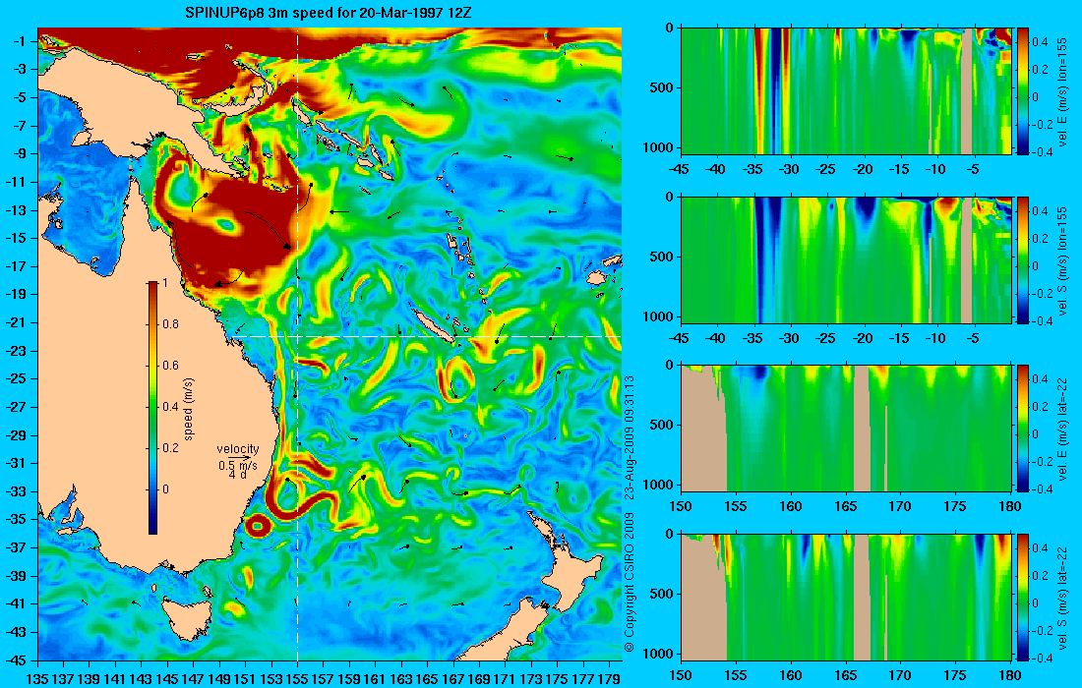The height and width of the screenshot is (688, 1082).
Task: Click the 'speed (m/s)' colorbar label
Action: [189, 408]
